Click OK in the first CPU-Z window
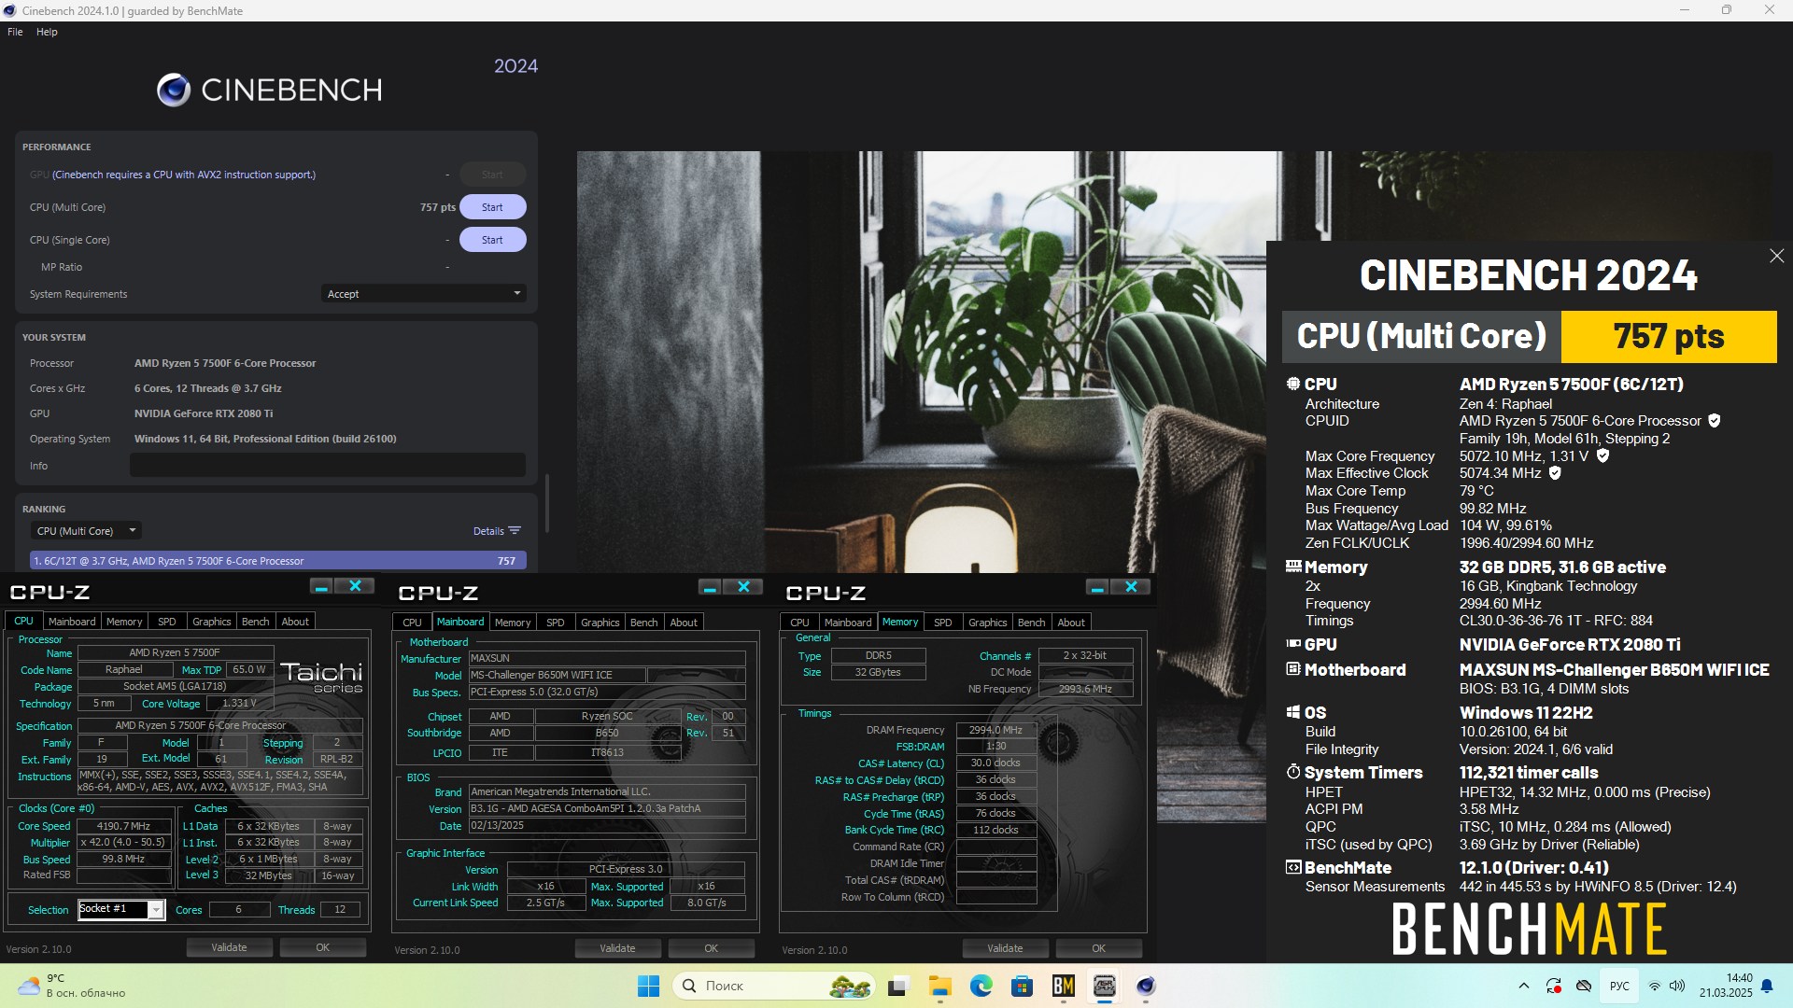Screen dimensions: 1793x1008 pos(322,947)
